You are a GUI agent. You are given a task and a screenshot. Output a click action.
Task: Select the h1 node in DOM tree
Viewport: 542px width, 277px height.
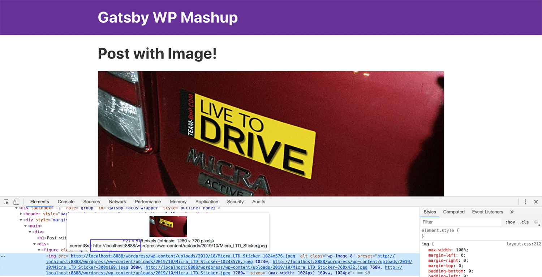[52, 238]
